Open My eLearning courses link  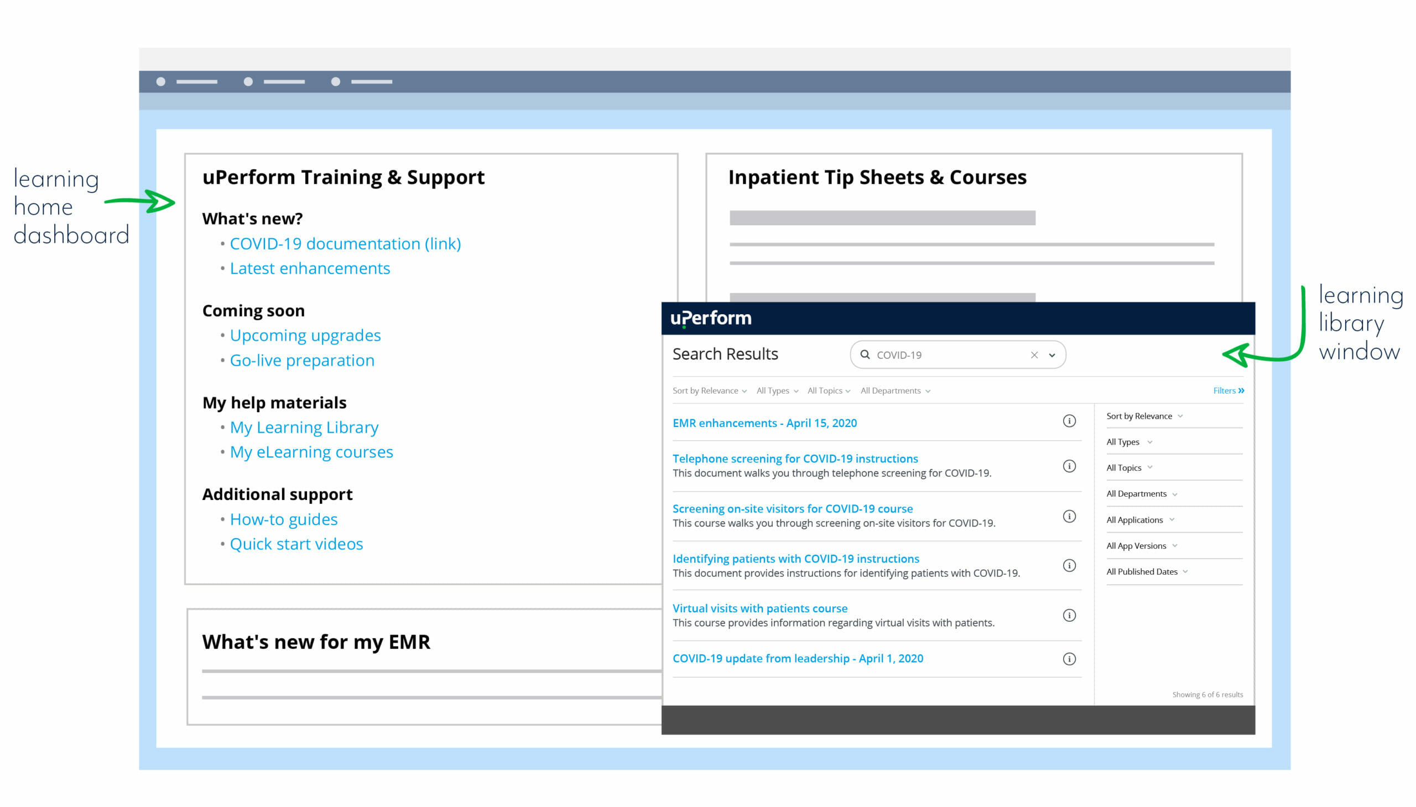pyautogui.click(x=311, y=452)
